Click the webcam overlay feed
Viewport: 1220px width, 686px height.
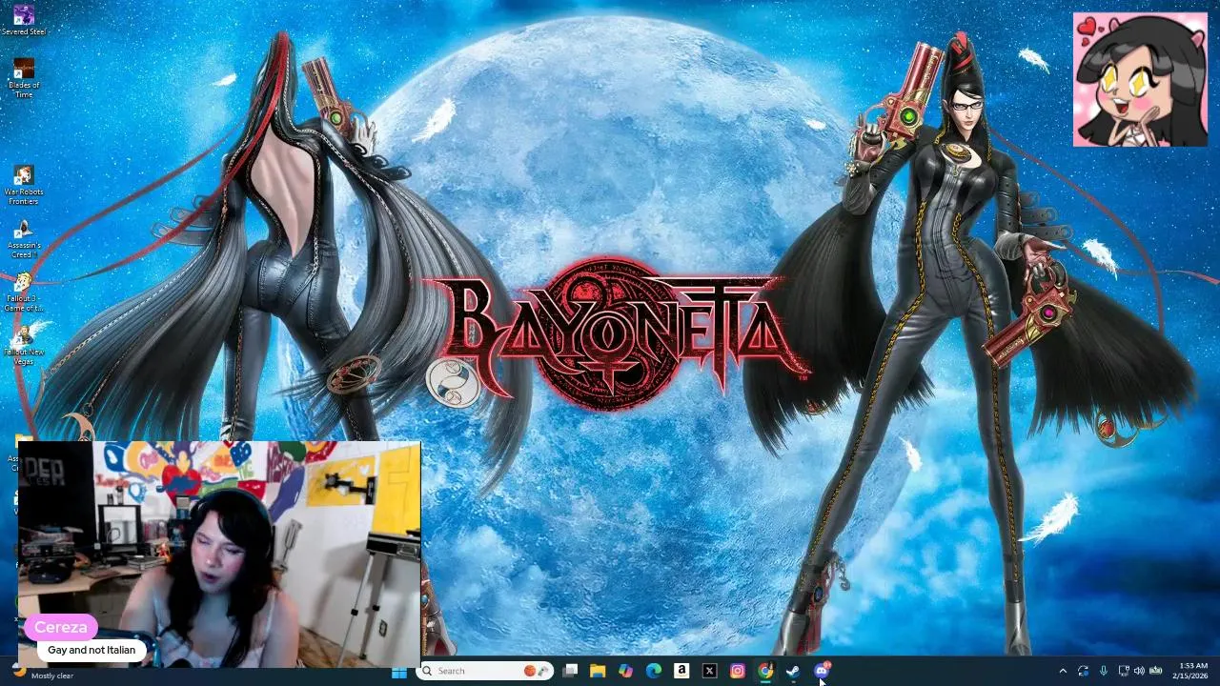219,555
